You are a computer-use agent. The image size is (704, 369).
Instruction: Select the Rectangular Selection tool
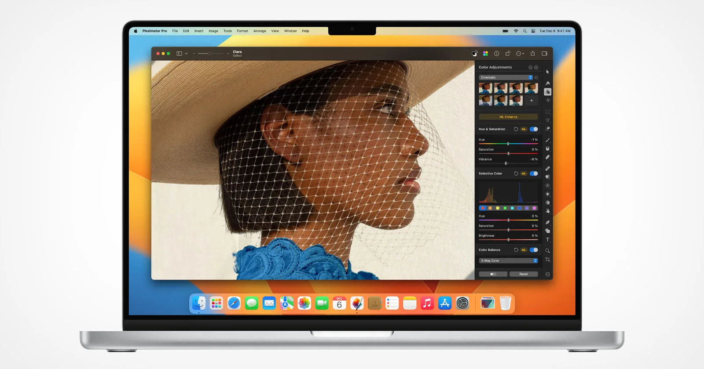[x=547, y=112]
